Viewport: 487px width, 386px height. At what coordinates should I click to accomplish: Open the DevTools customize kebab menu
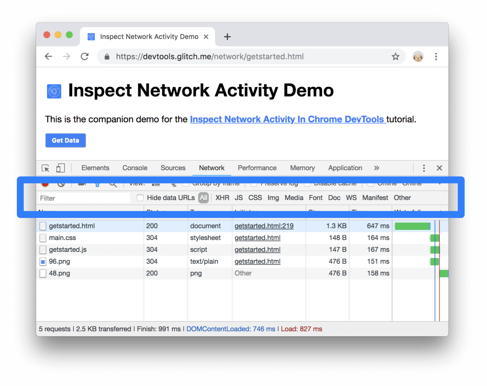coord(424,168)
